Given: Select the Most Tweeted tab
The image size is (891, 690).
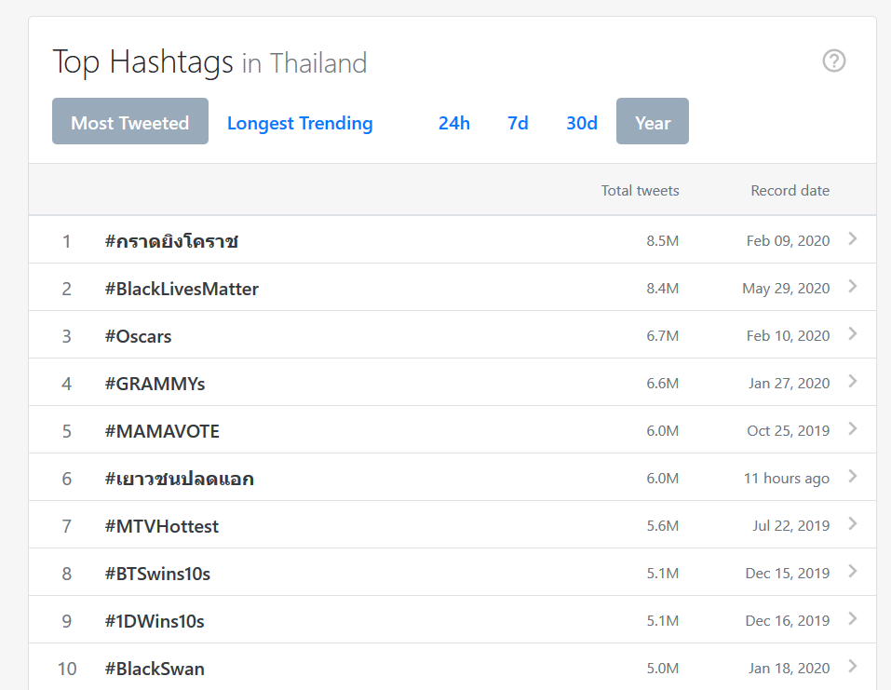Looking at the screenshot, I should click(x=130, y=121).
